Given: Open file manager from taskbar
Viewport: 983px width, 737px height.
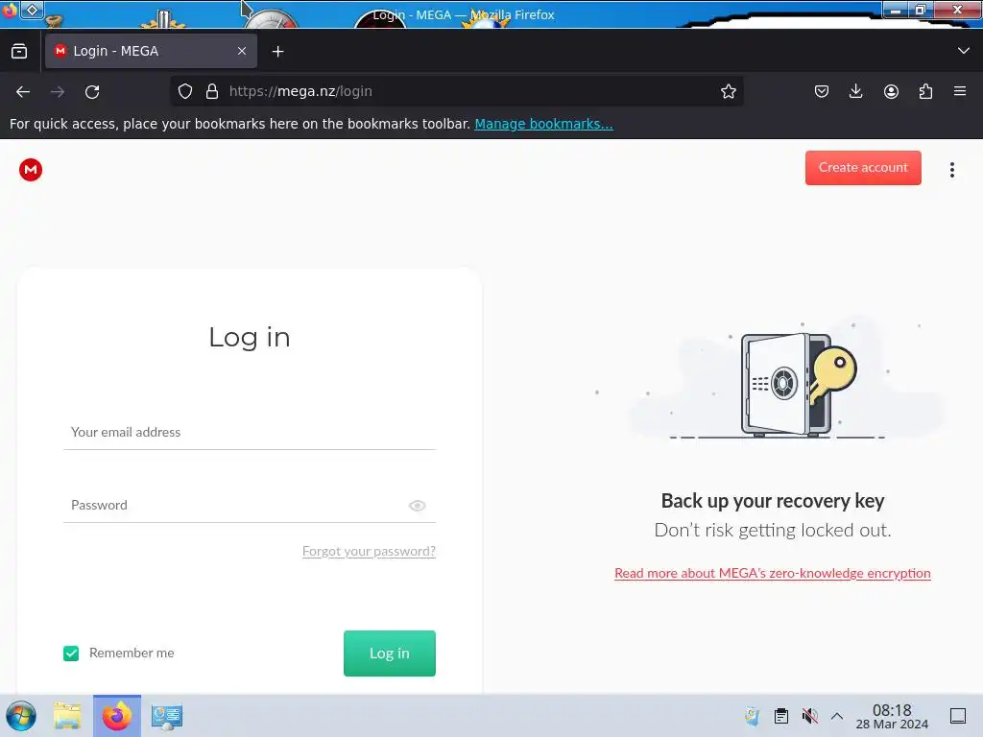Looking at the screenshot, I should [x=67, y=716].
